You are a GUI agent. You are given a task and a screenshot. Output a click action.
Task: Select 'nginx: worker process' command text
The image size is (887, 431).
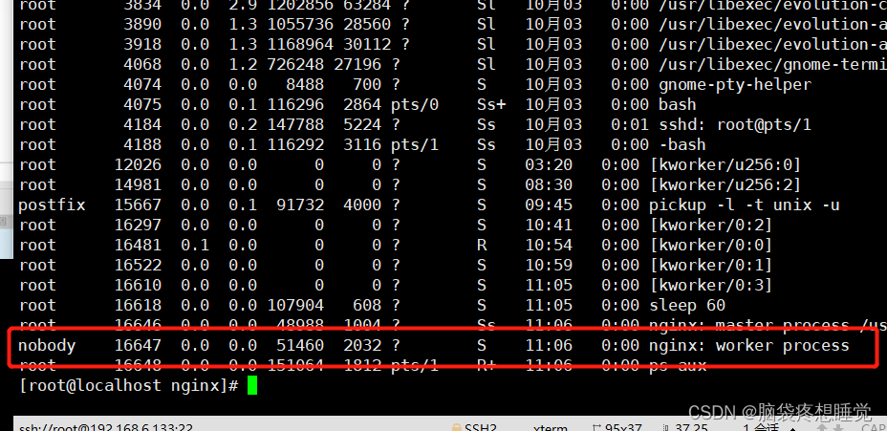click(x=749, y=345)
